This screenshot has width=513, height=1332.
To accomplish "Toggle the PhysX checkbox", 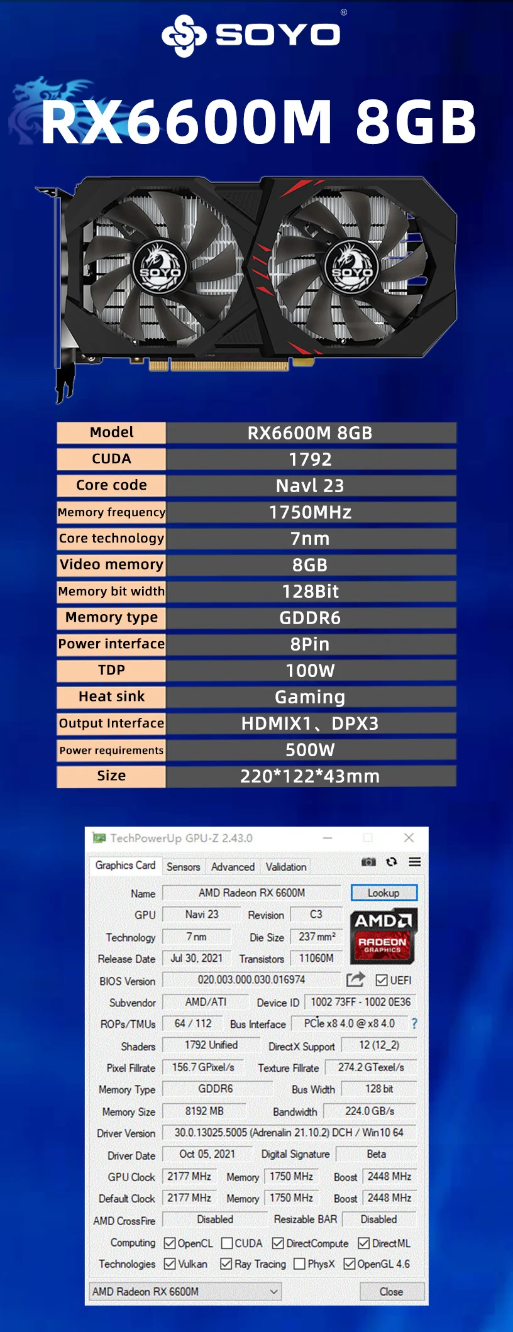I will click(x=299, y=1263).
